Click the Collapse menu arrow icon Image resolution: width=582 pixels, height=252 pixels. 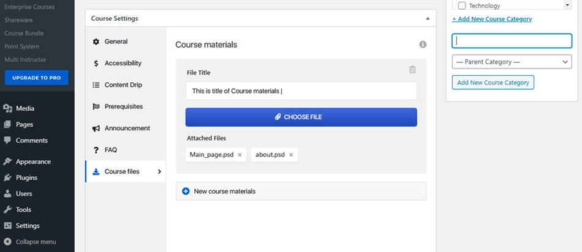7,242
